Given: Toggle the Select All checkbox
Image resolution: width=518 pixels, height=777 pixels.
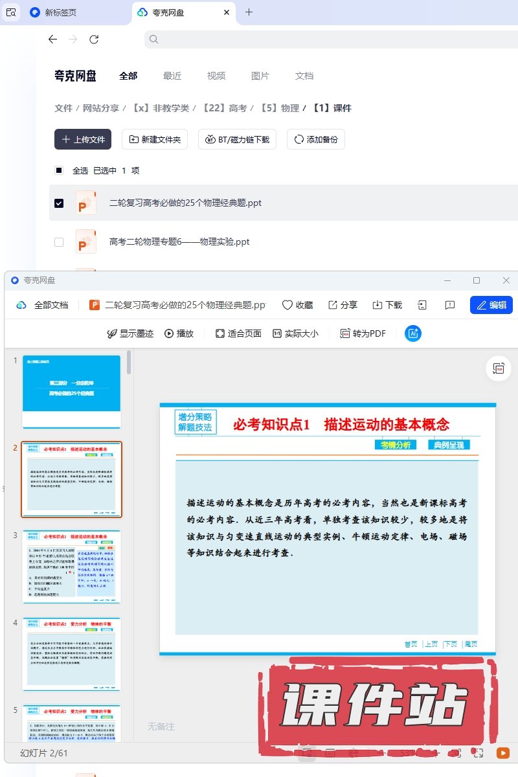Looking at the screenshot, I should (59, 170).
